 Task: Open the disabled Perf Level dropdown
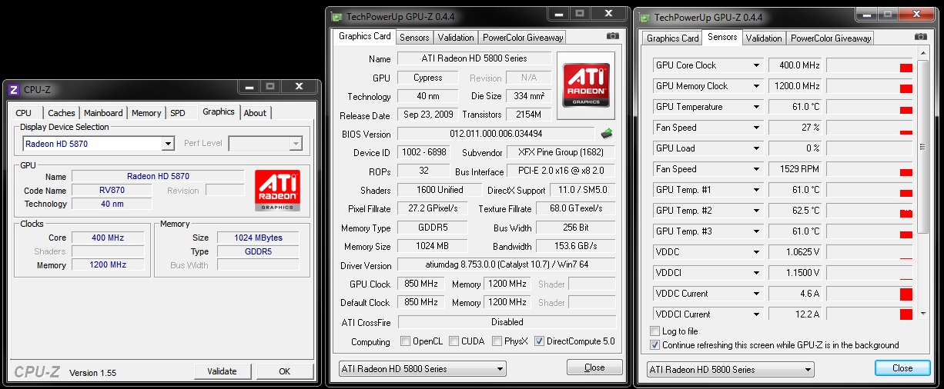(296, 144)
